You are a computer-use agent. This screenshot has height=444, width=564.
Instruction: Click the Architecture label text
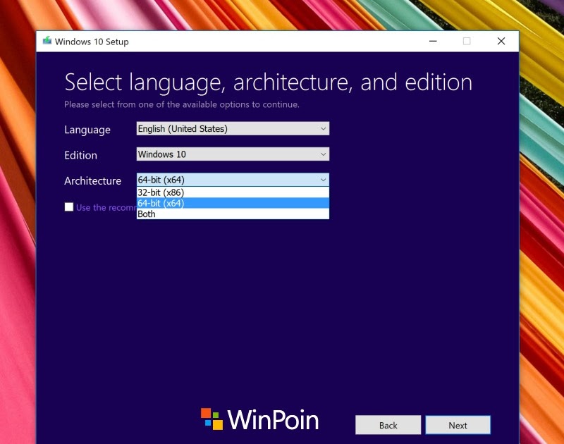[93, 181]
